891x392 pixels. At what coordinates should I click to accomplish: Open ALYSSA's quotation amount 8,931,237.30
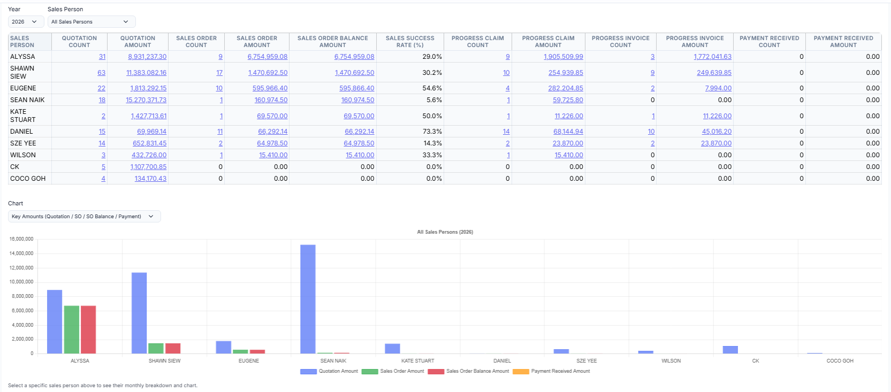point(147,57)
